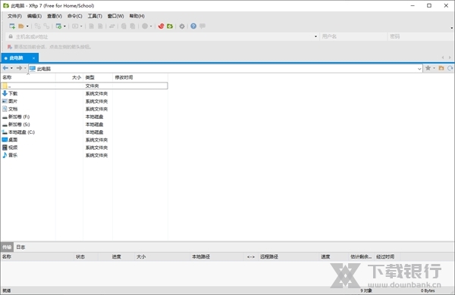Switch to the 传输 tab

7,247
